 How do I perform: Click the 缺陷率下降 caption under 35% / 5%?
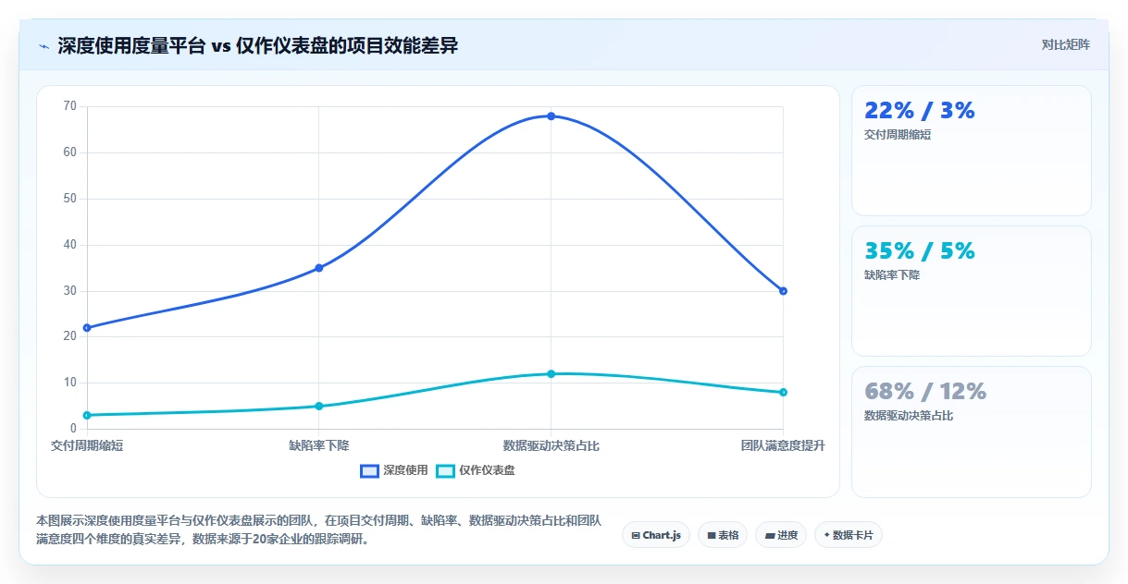tap(892, 274)
